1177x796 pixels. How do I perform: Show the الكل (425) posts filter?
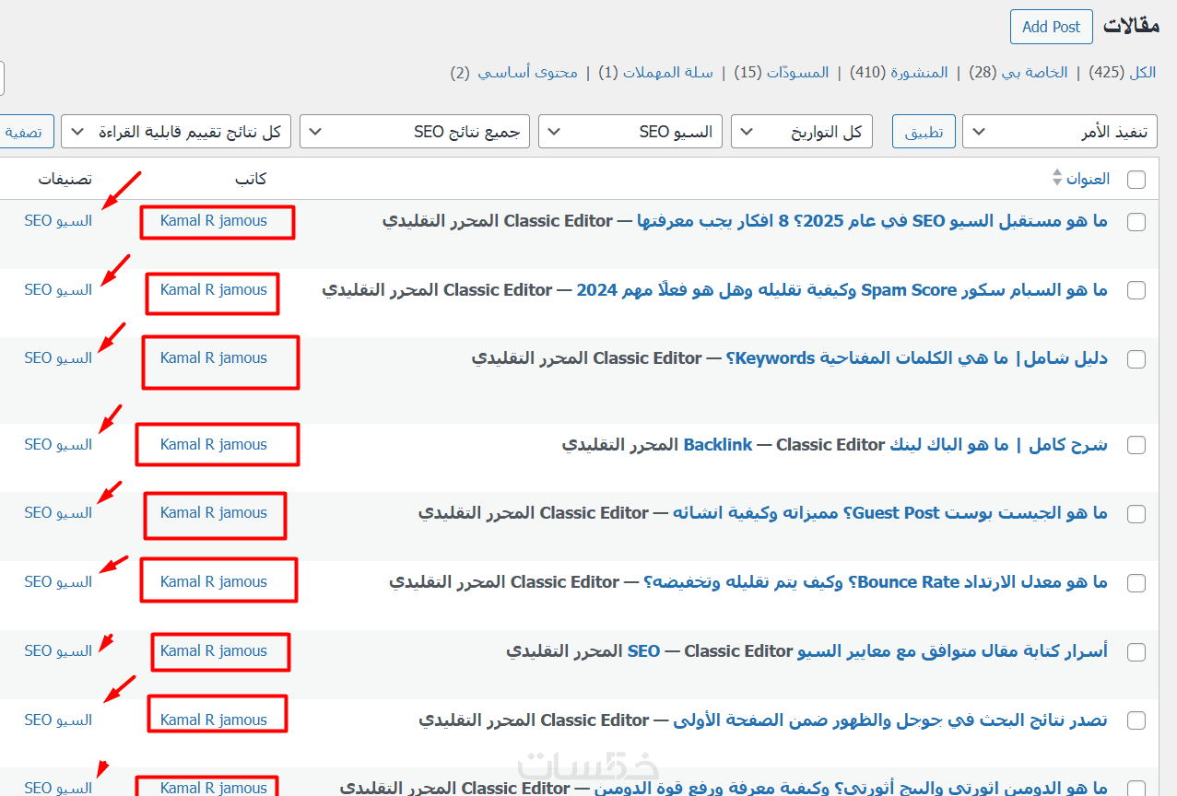point(1122,72)
